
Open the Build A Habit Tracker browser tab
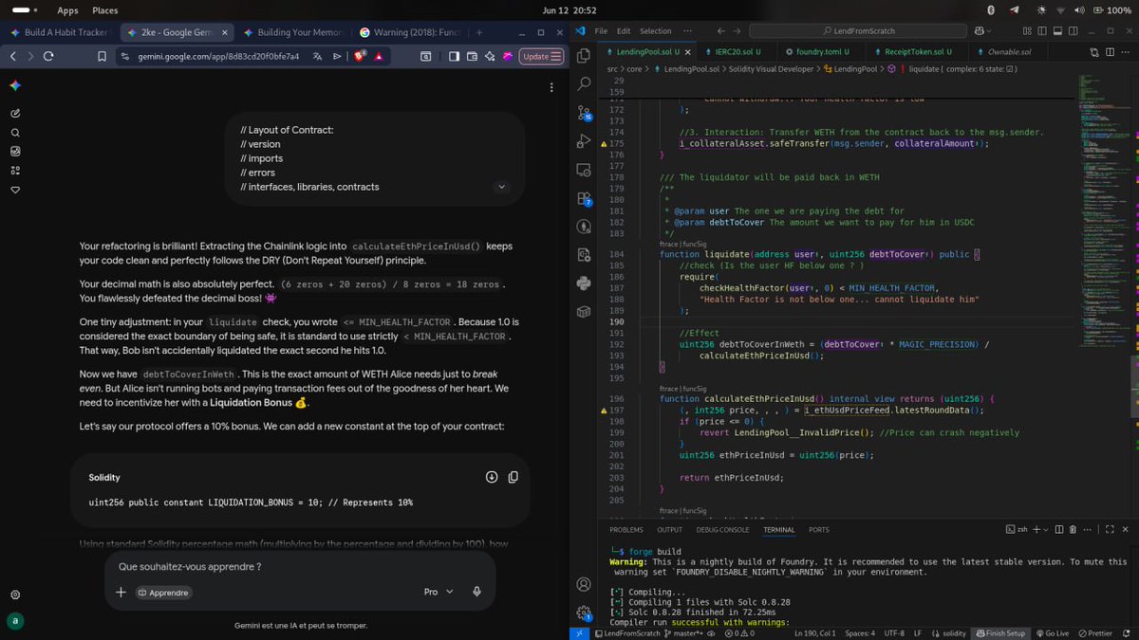60,32
